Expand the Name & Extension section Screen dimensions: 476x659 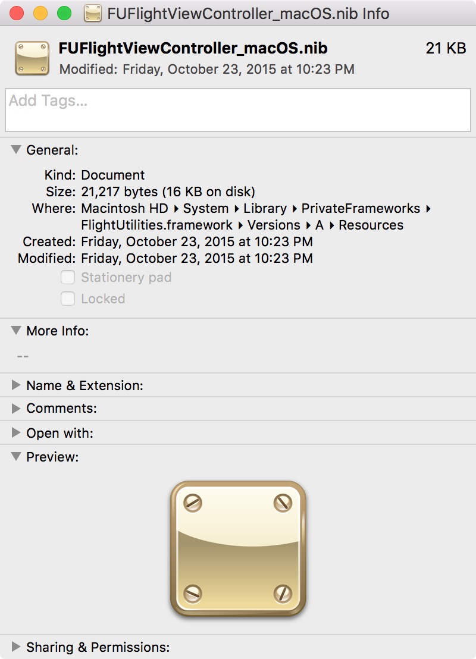(x=17, y=385)
